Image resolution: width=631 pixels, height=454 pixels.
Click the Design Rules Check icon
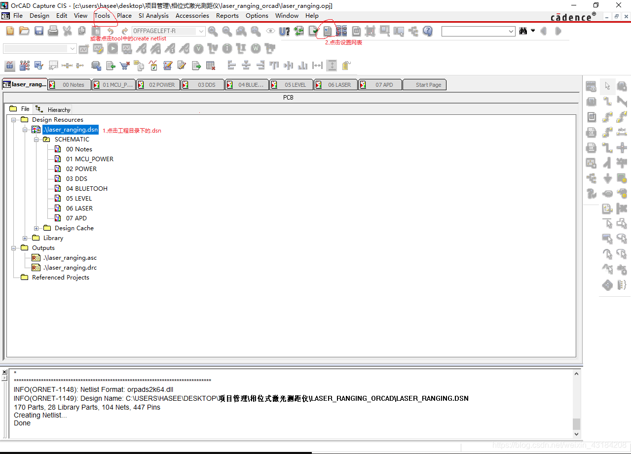pos(313,31)
